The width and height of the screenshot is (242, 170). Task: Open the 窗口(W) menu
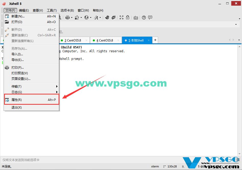pos(83,10)
